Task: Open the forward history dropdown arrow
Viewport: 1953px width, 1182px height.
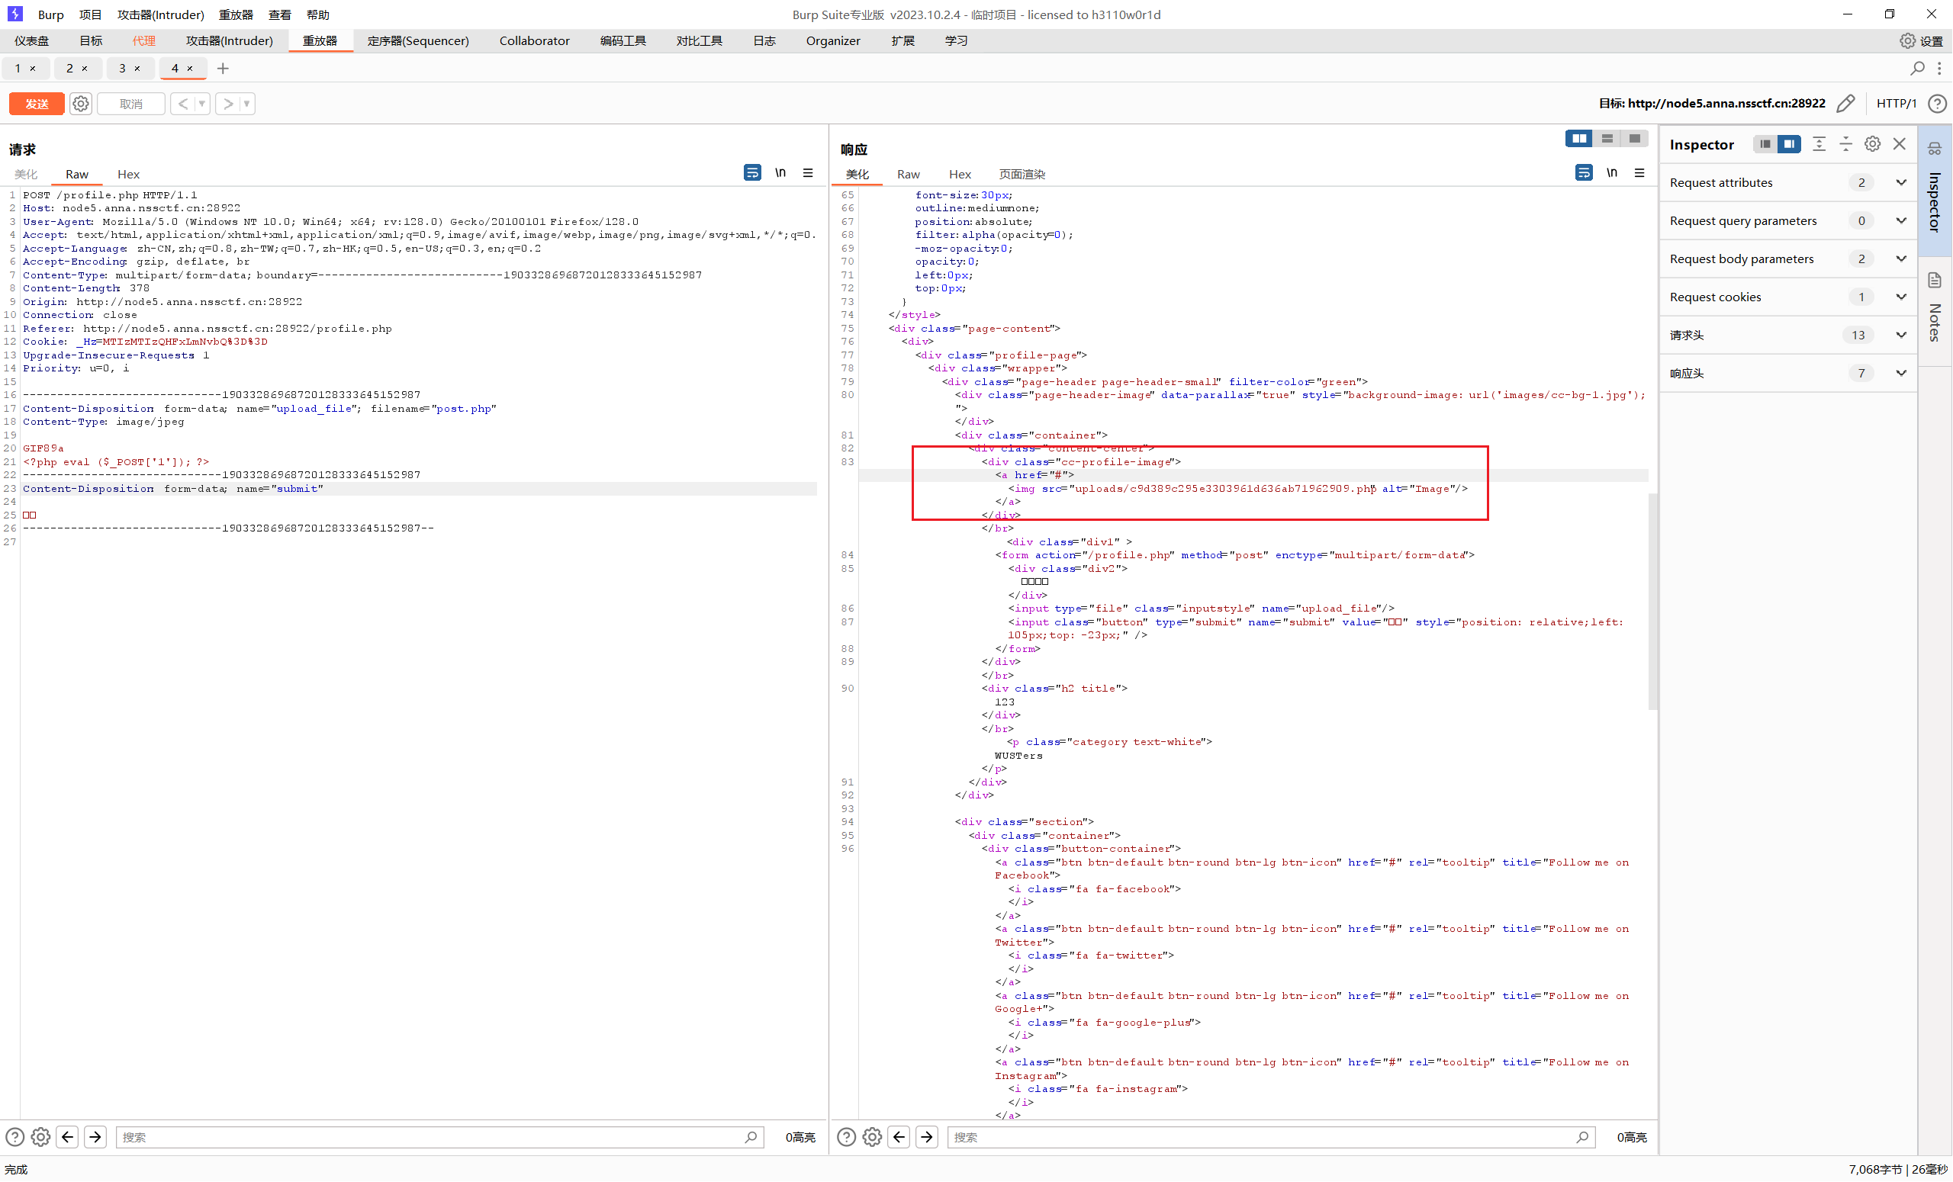Action: click(247, 104)
